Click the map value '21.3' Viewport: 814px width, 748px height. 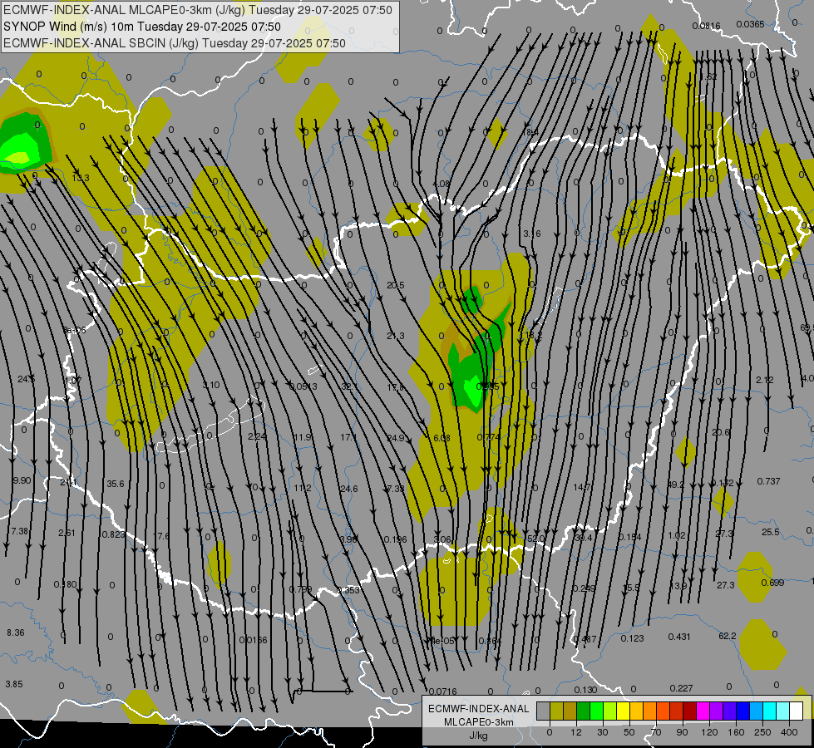396,336
